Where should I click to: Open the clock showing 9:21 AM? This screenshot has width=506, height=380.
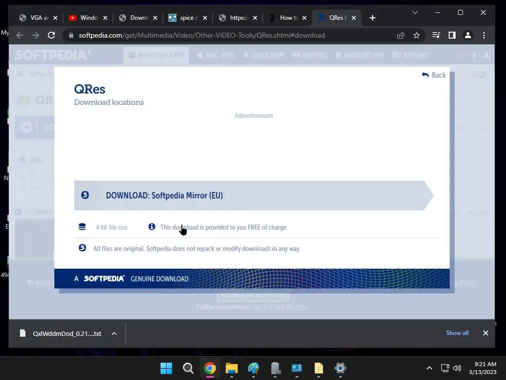[x=483, y=368]
